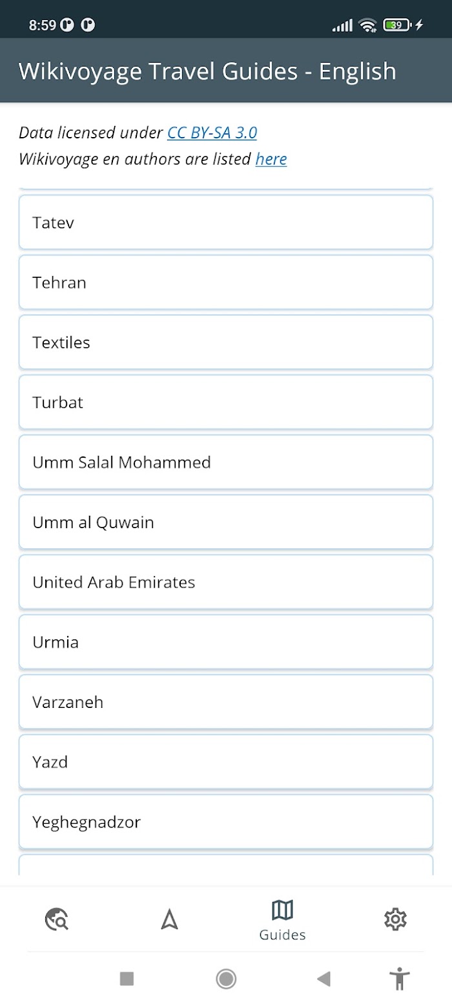Choose the Turbat guide

point(226,402)
